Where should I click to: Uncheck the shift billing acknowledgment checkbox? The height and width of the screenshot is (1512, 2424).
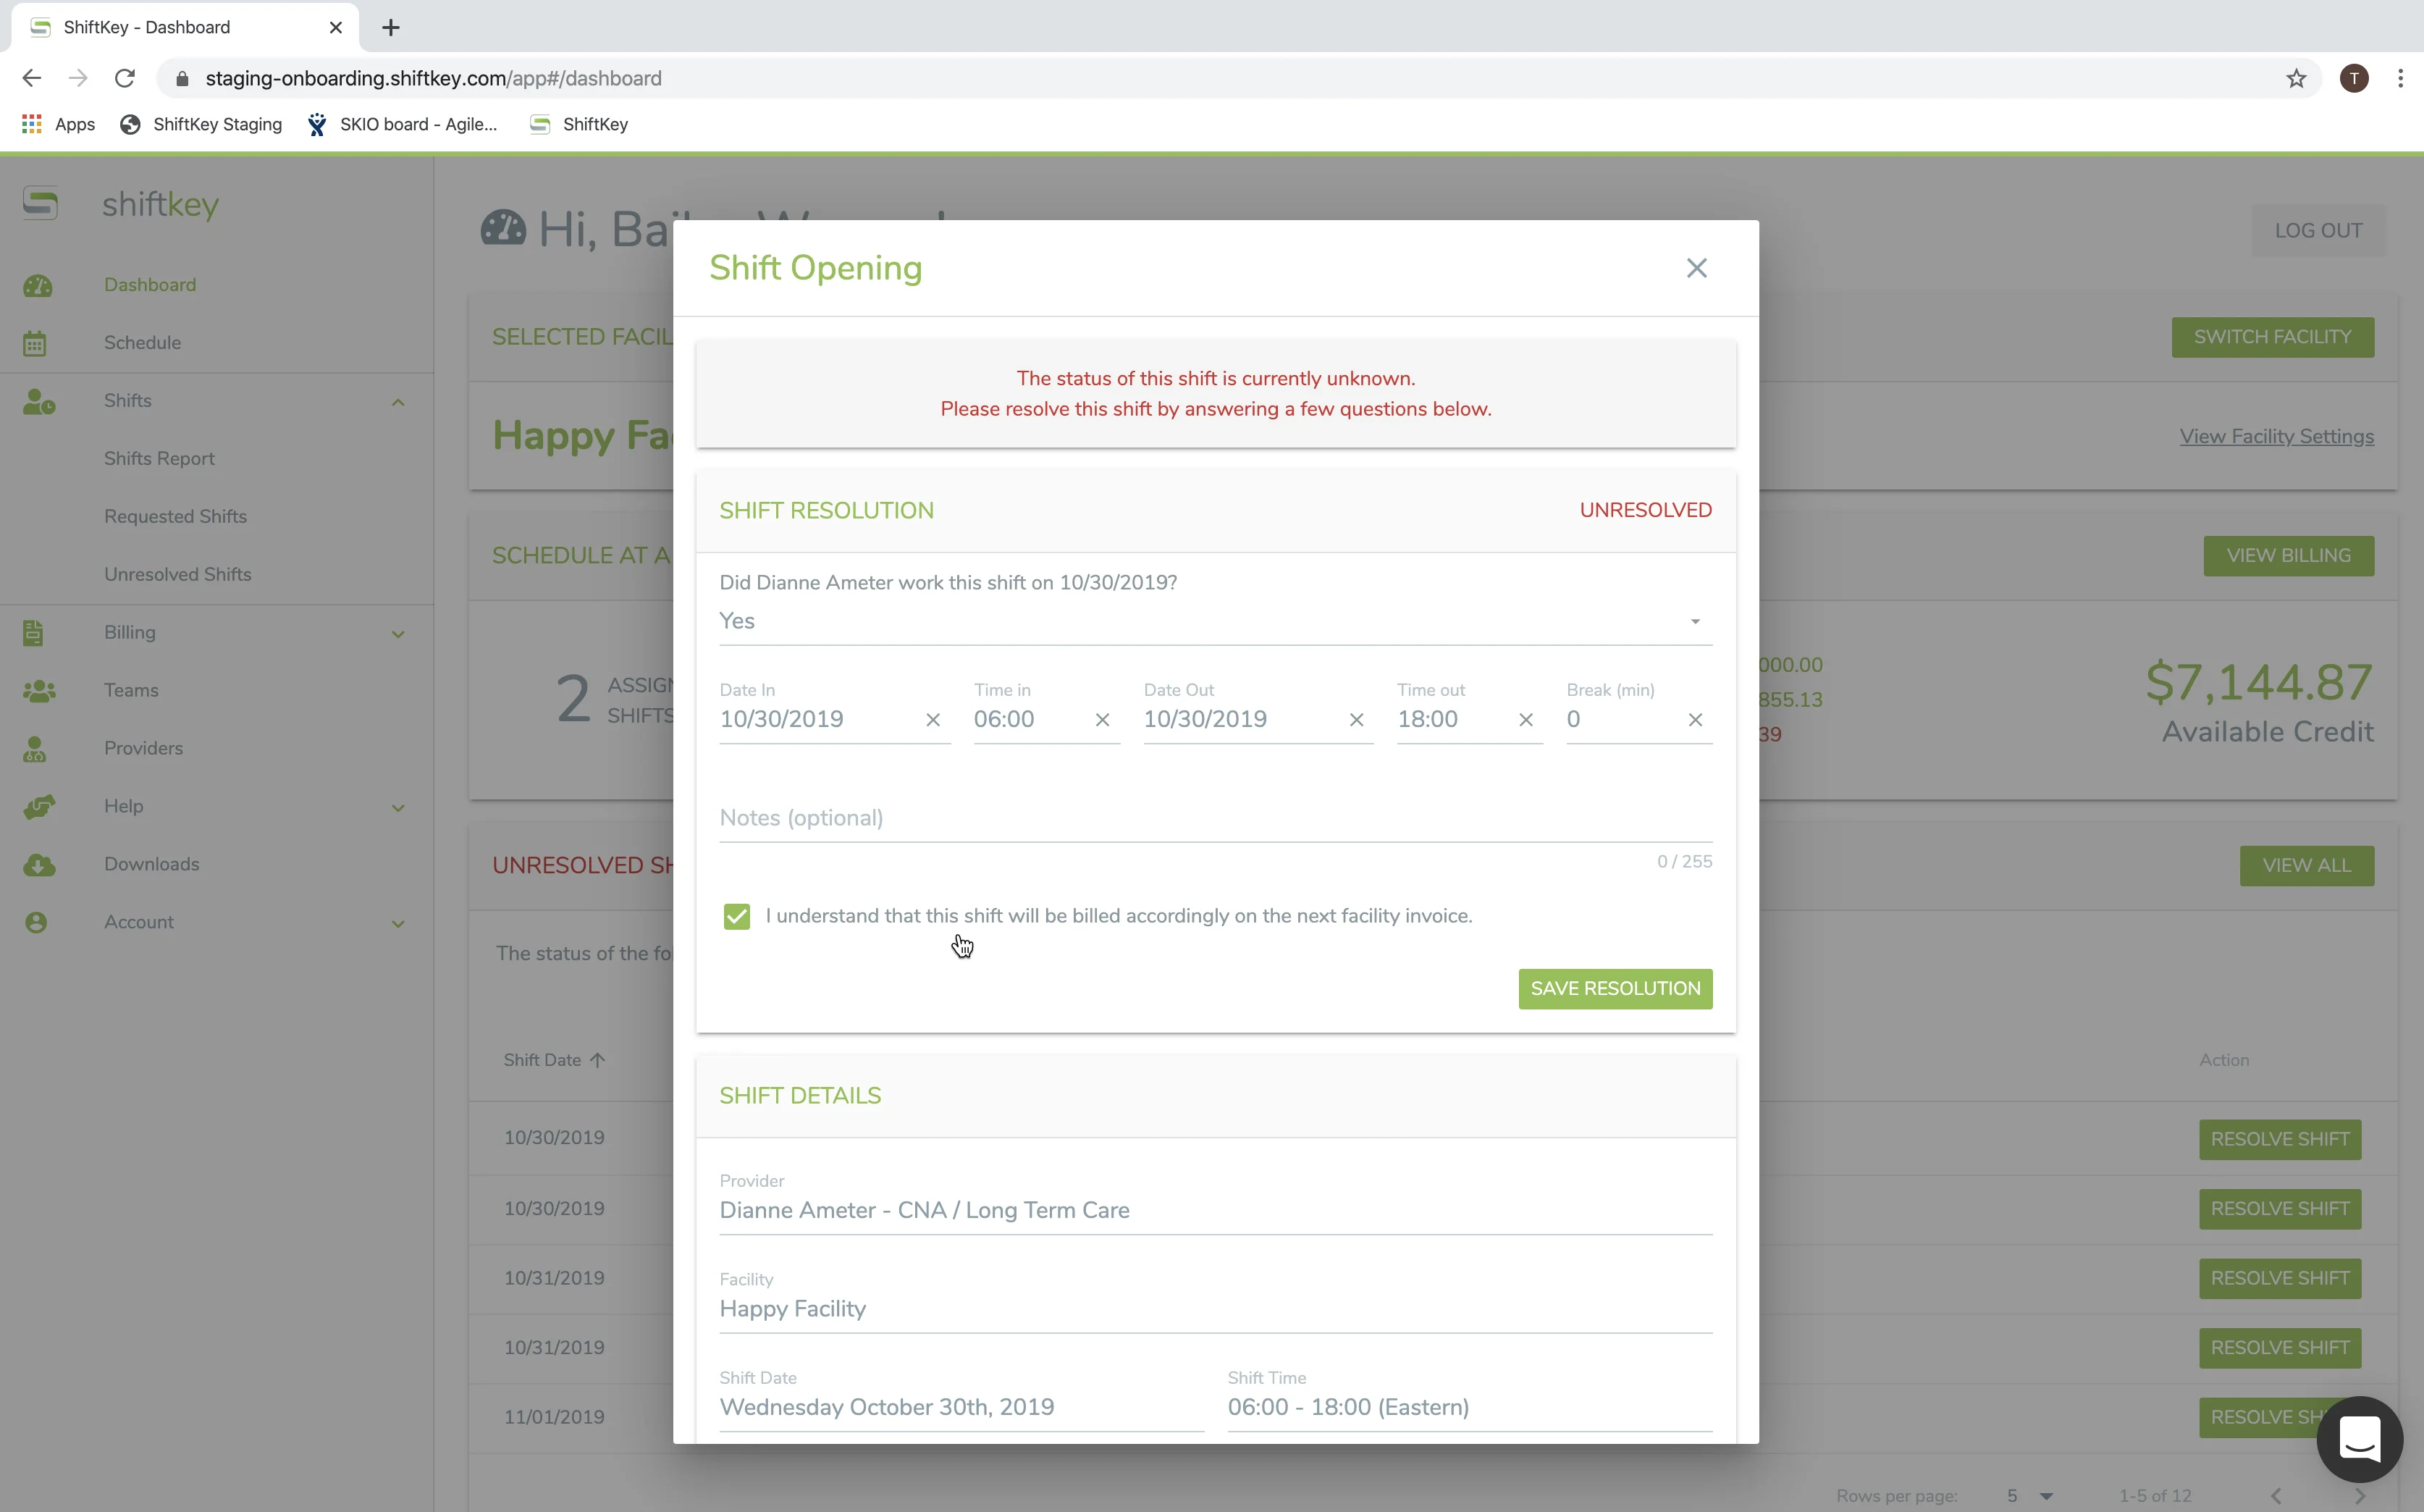point(737,916)
